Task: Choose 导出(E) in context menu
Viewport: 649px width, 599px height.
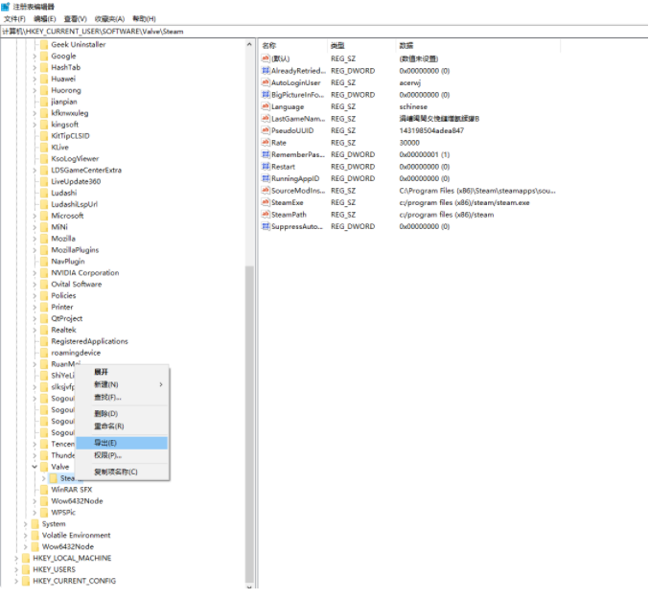Action: (122, 443)
